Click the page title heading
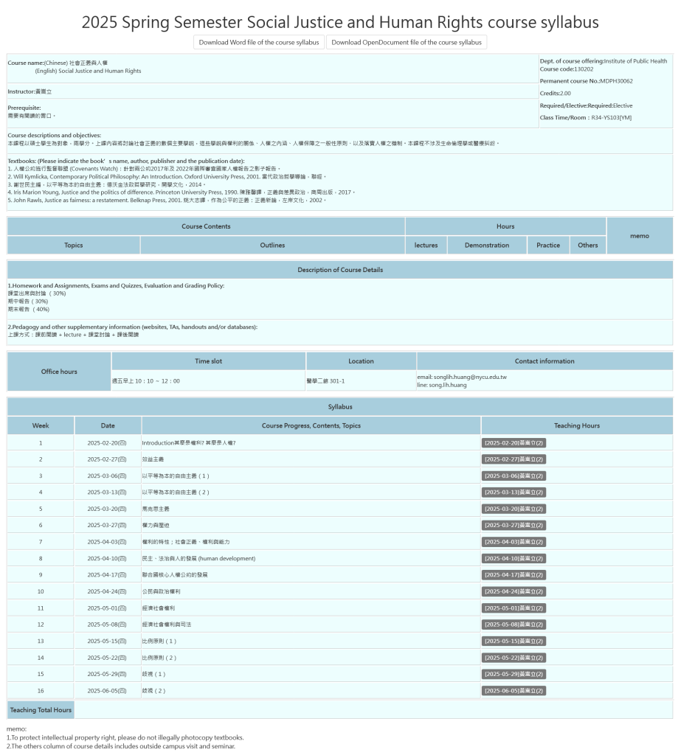The height and width of the screenshot is (755, 681). click(x=340, y=22)
